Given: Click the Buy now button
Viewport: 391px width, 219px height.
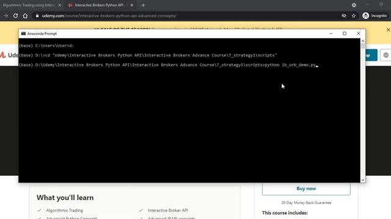Looking at the screenshot, I should [x=306, y=189].
